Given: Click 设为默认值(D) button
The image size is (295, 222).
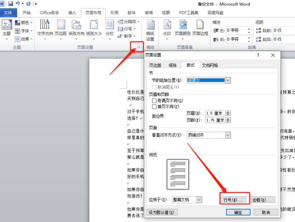Looking at the screenshot, I should click(162, 213).
